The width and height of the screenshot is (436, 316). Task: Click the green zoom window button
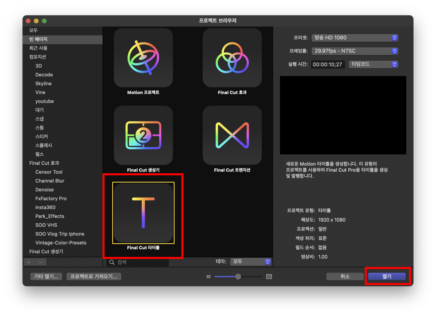tap(44, 21)
